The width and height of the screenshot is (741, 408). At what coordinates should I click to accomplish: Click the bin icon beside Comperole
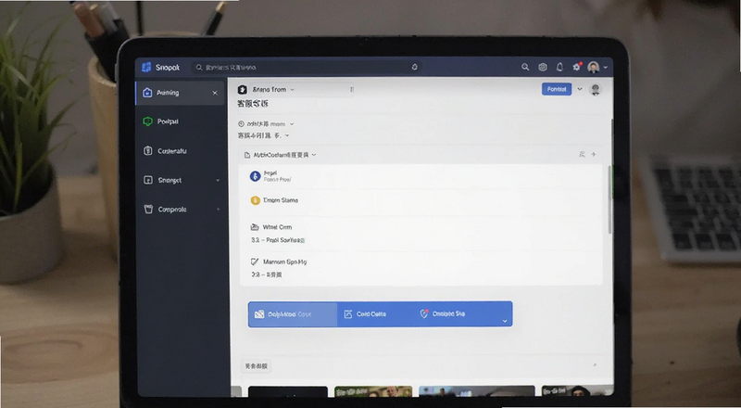click(x=148, y=210)
